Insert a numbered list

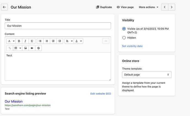pyautogui.click(x=47, y=41)
